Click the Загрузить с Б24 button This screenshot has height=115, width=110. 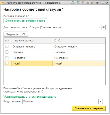click(x=16, y=34)
